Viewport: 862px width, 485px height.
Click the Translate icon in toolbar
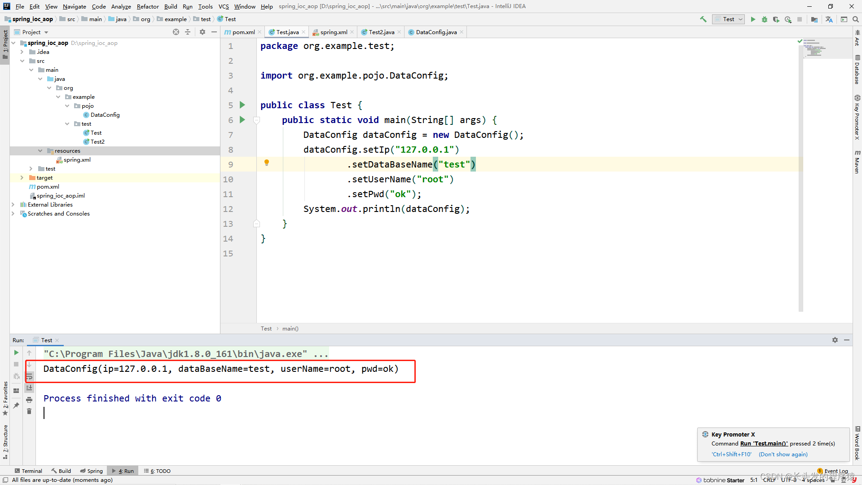829,19
